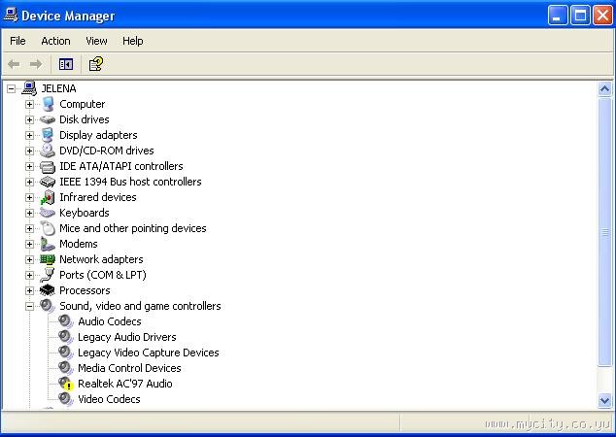
Task: Select the Video Codecs text label
Action: click(109, 399)
